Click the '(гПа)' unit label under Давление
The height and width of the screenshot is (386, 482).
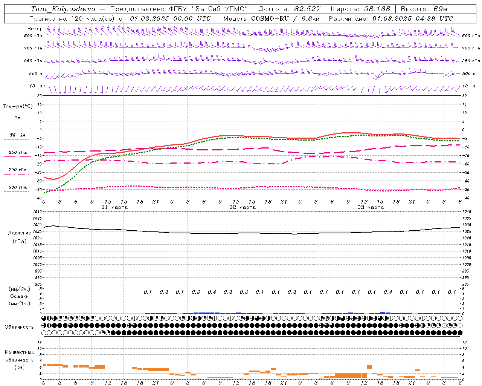point(20,242)
